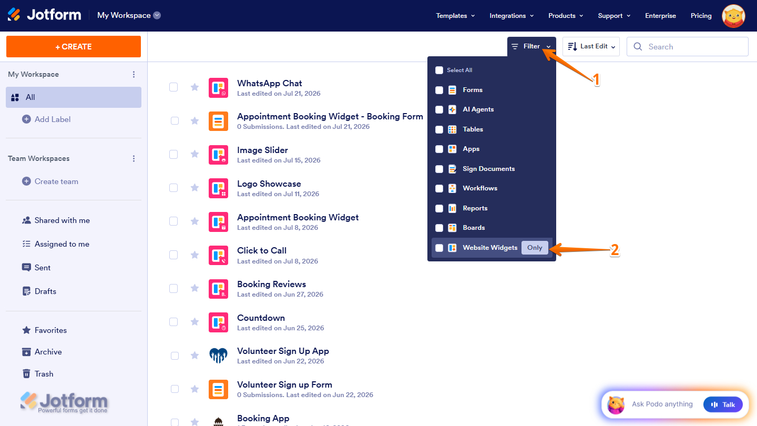Click the Volunteer Sign up Form icon
This screenshot has width=757, height=426.
click(218, 389)
